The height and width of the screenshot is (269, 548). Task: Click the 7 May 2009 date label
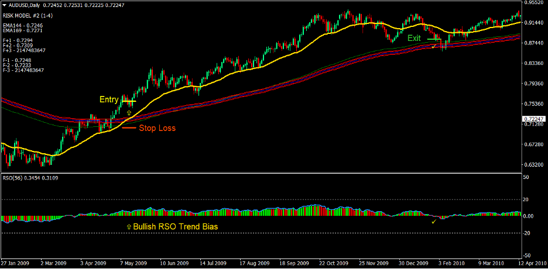coord(133,263)
